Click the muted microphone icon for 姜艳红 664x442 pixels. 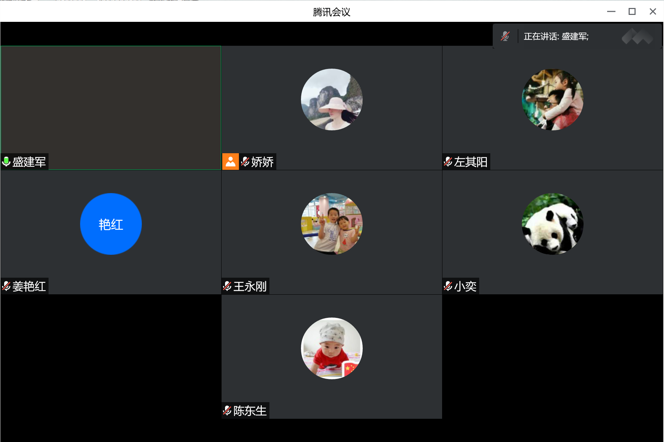point(6,286)
